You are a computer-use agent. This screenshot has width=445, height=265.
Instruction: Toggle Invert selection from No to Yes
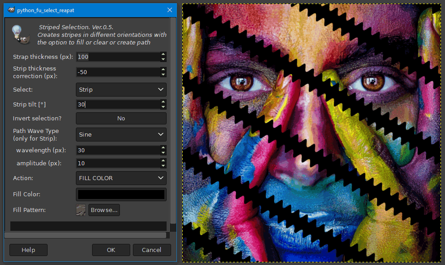coord(121,118)
